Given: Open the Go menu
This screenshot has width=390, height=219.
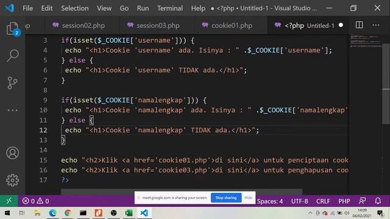Looking at the screenshot, I should pos(124,8).
